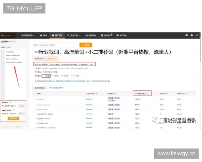Screen dimensions: 202x162
Task: Open the 账户中心 nav item
Action: [122, 35]
